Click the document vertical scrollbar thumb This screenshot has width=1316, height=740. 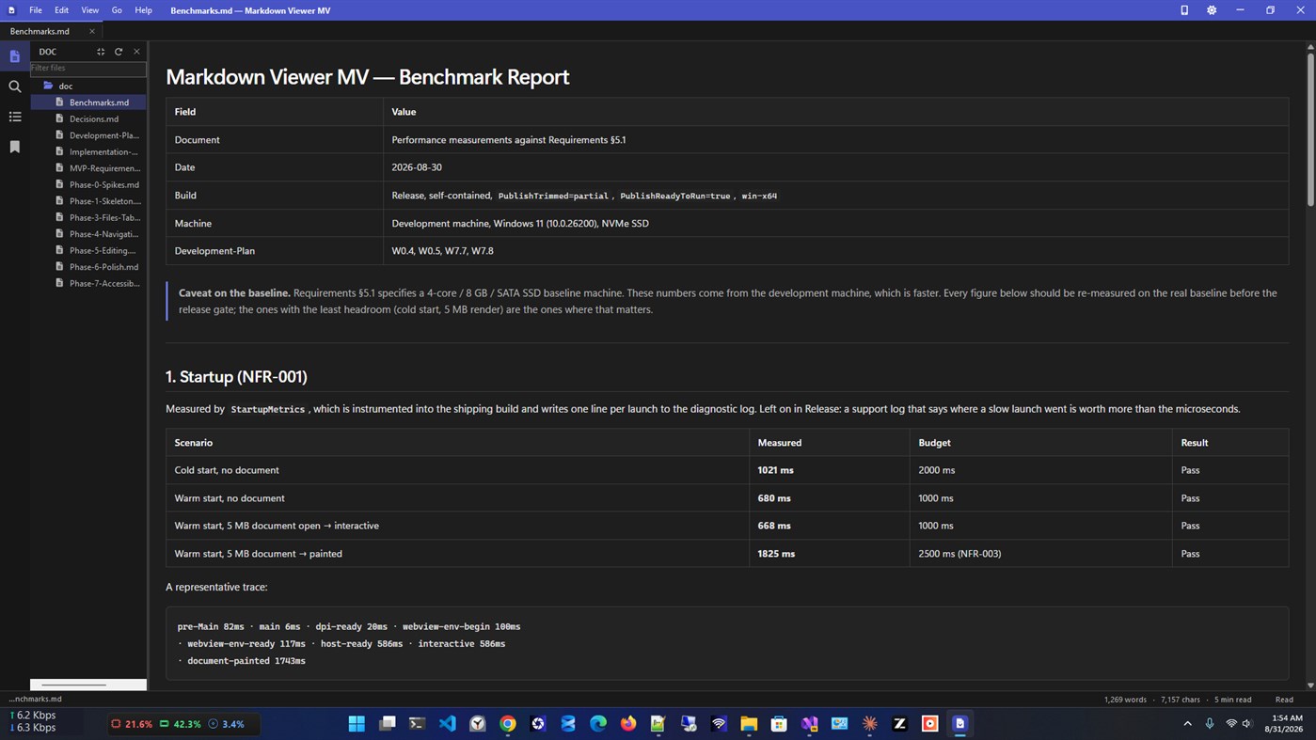point(1310,129)
